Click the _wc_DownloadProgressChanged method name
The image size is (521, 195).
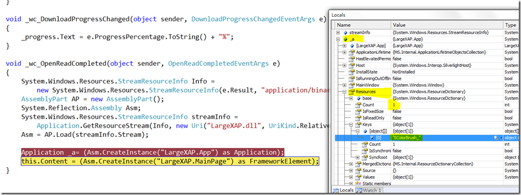(78, 19)
